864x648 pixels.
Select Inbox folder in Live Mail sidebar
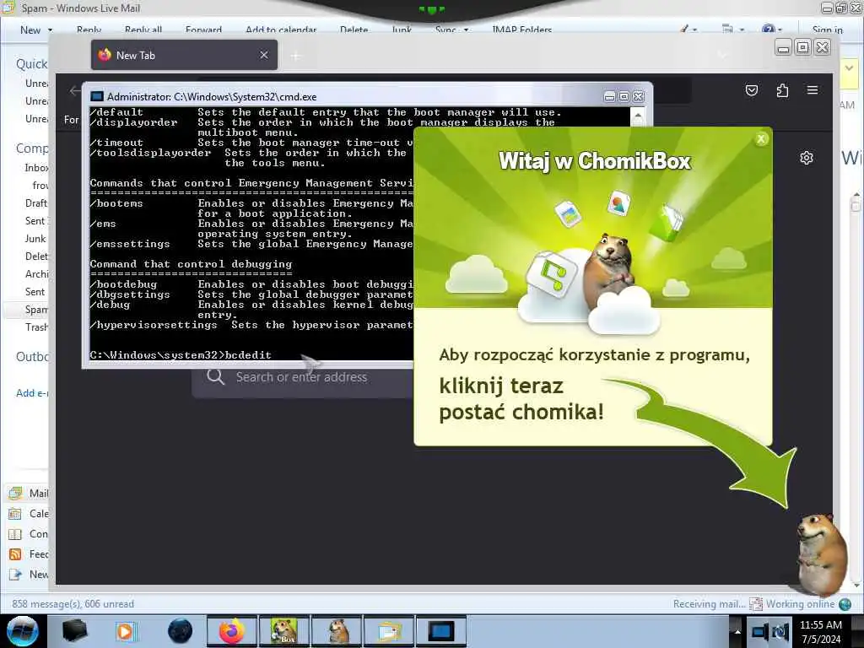tap(36, 168)
